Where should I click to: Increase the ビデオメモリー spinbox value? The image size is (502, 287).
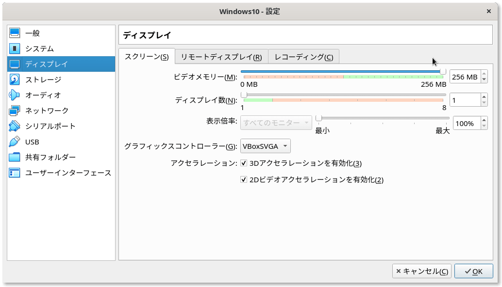484,74
